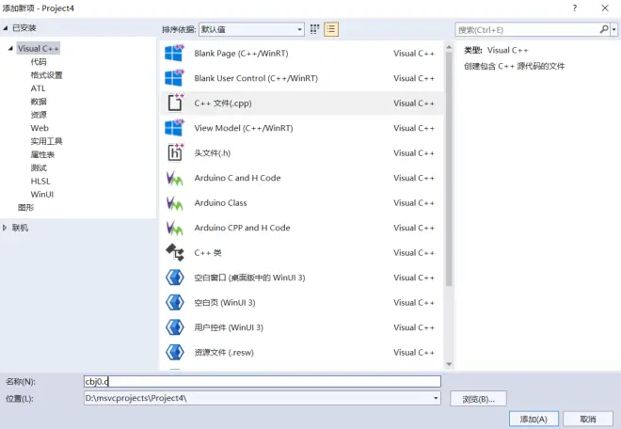
Task: Select the Web category
Action: point(40,128)
